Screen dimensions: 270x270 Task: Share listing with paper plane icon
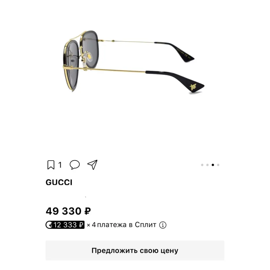[x=93, y=165]
